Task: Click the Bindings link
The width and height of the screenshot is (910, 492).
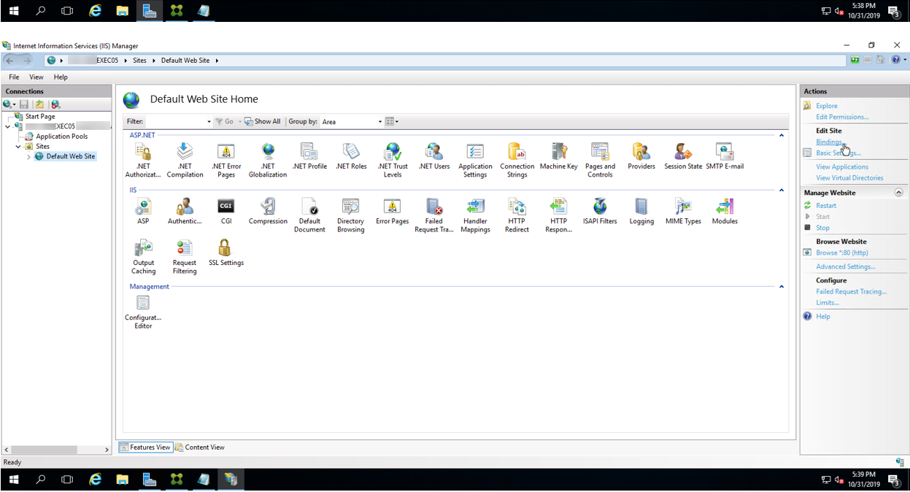Action: point(829,142)
